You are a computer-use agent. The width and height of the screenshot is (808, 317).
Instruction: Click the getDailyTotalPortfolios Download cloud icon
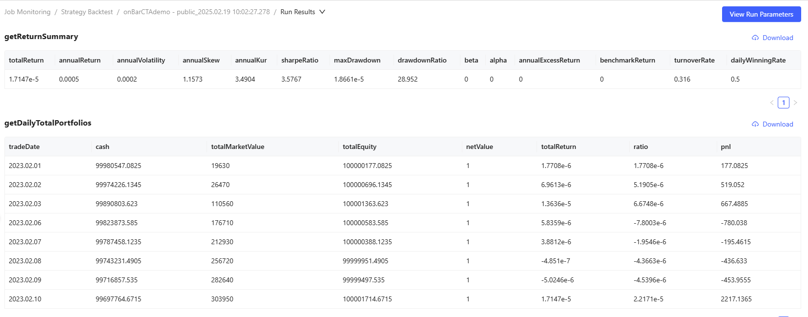tap(755, 124)
